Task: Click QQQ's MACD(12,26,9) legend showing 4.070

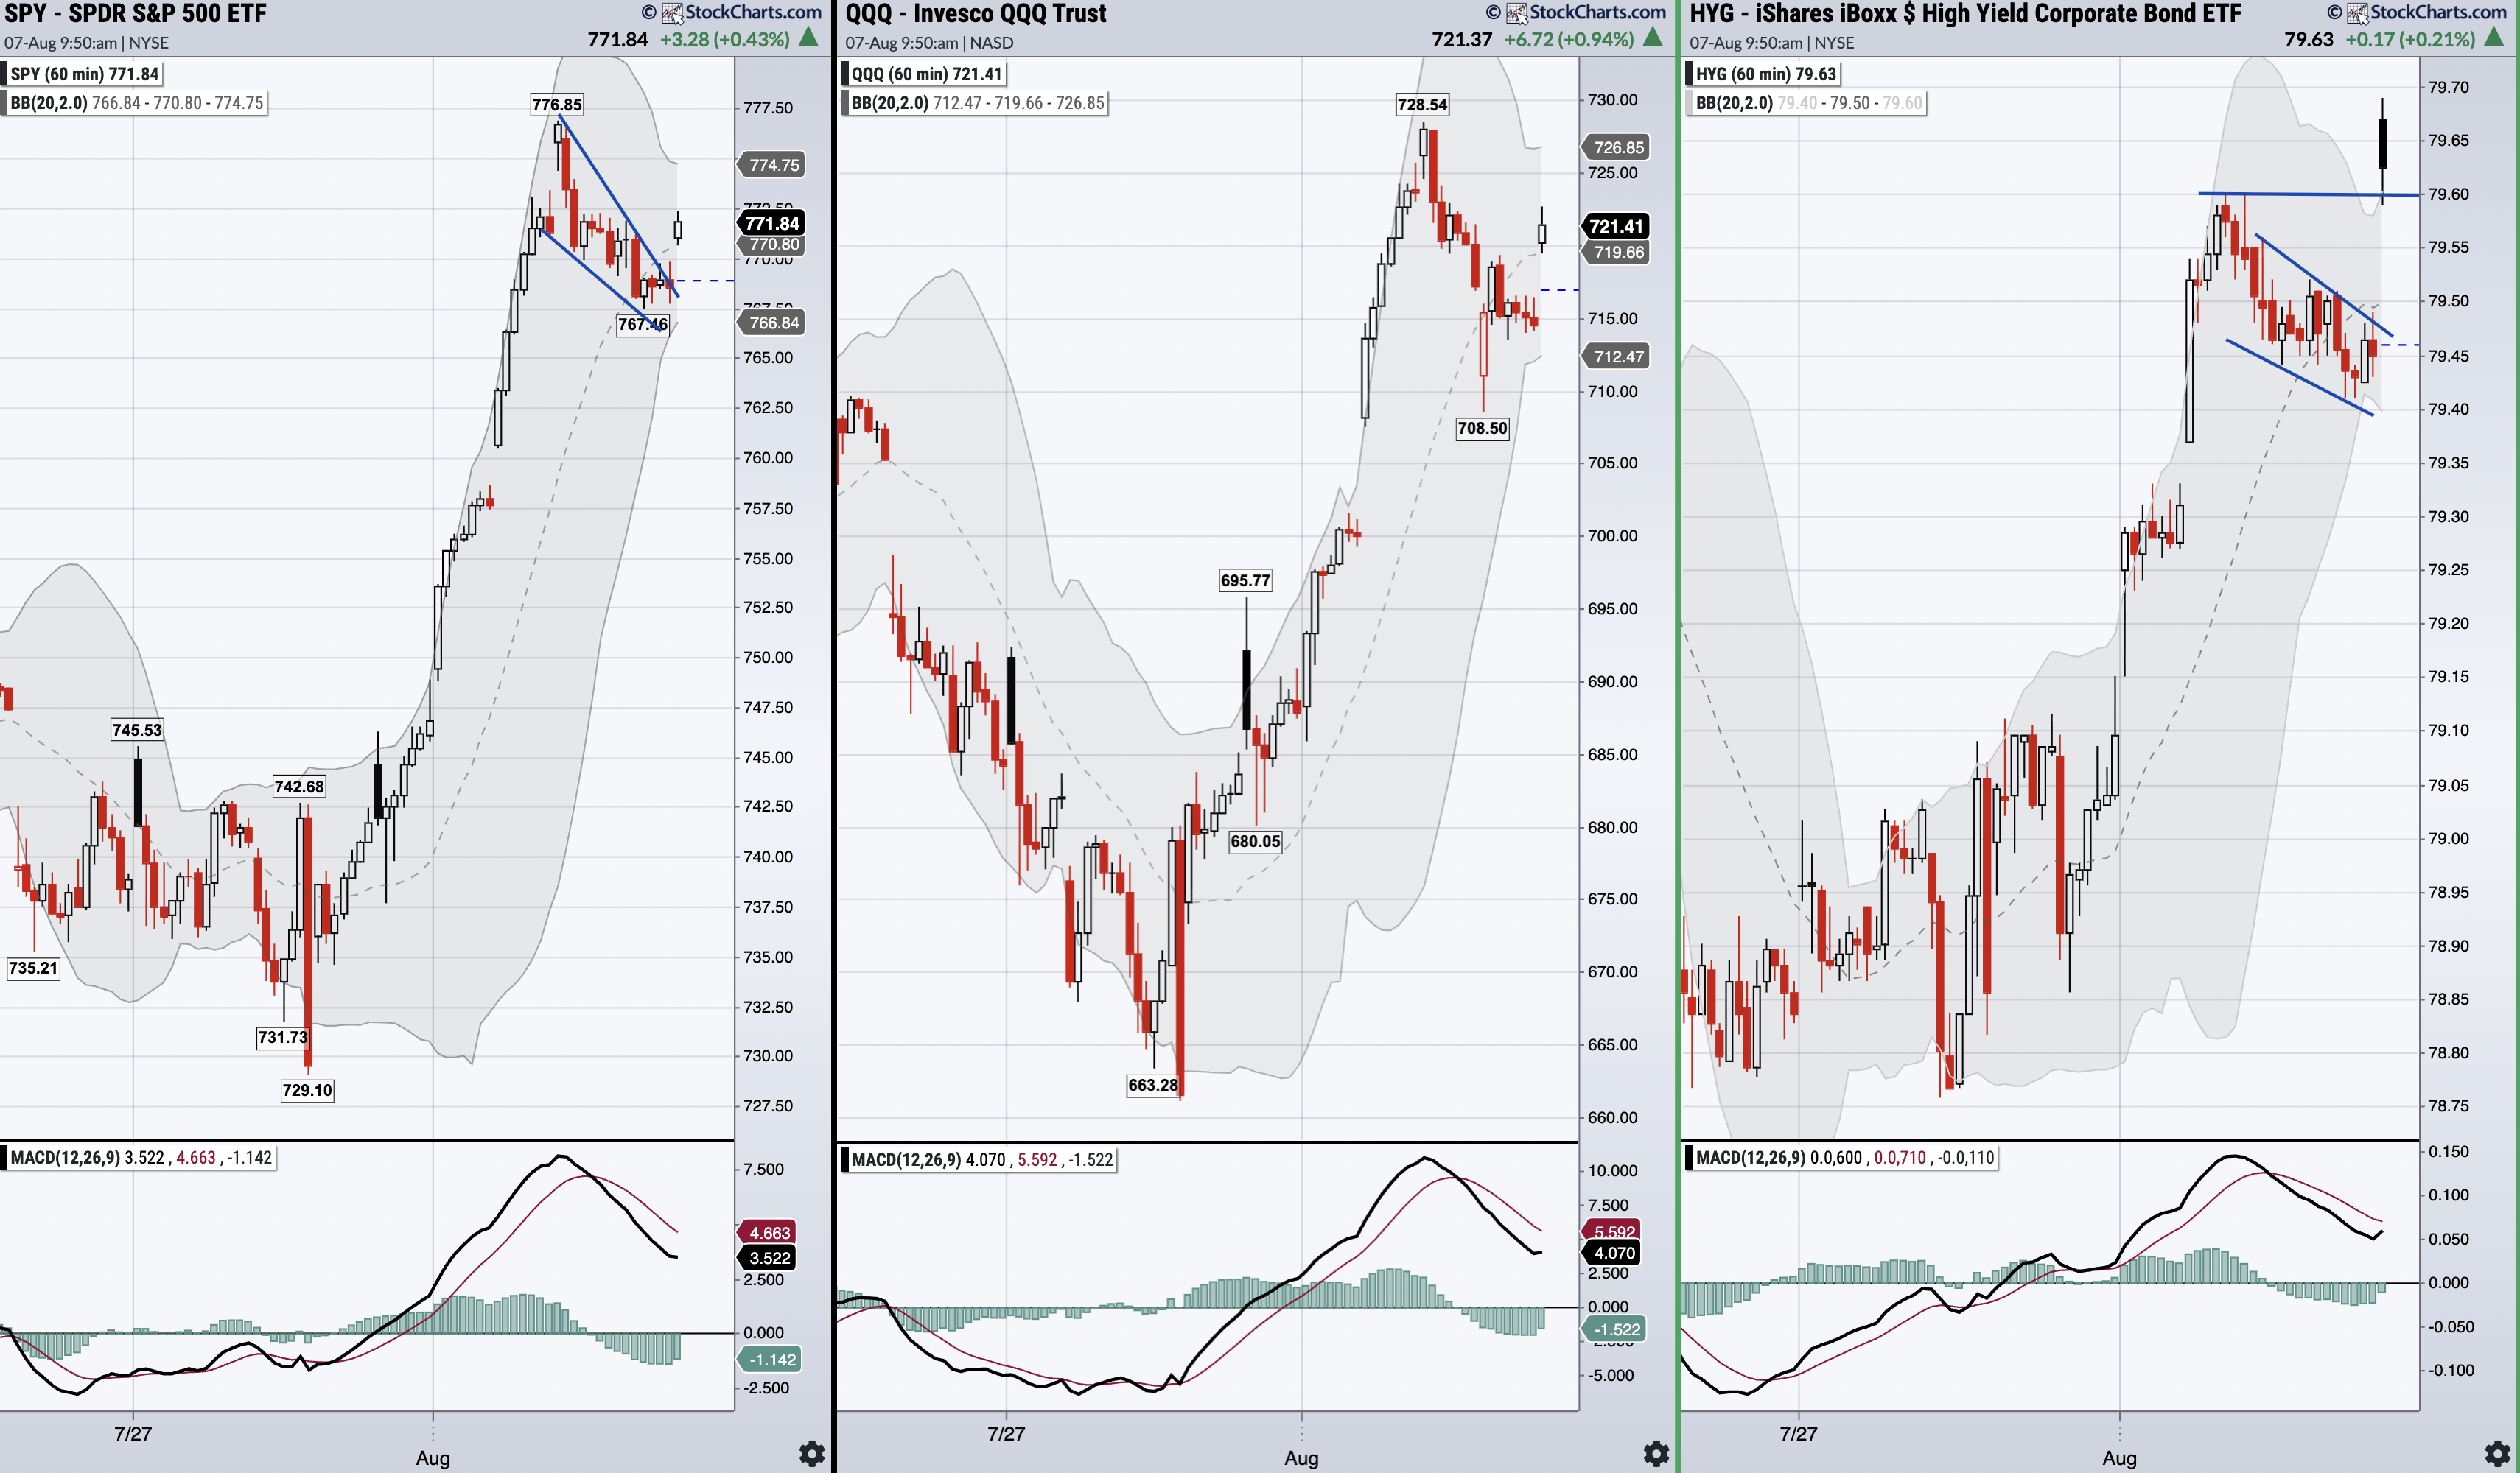Action: point(981,1159)
